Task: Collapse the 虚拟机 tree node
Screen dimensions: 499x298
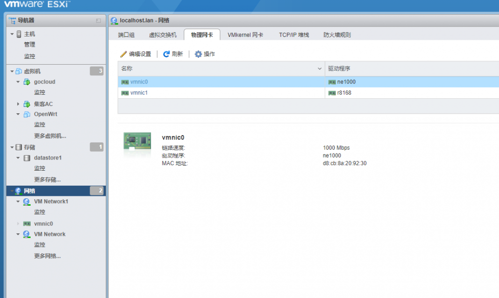Action: click(12, 71)
